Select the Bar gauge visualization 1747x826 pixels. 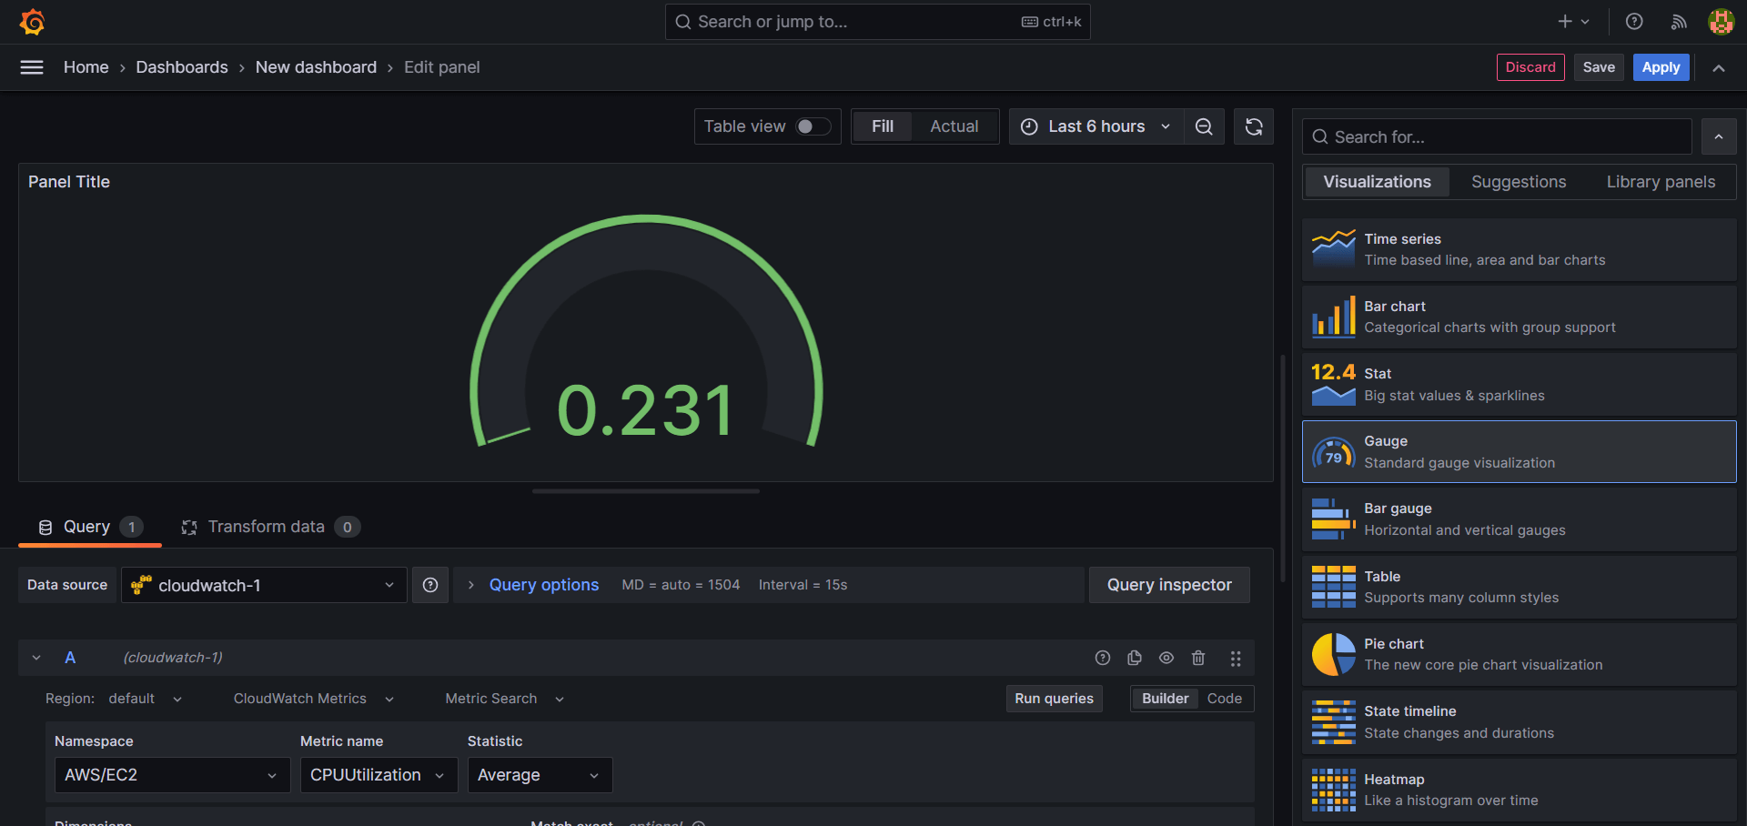1517,519
